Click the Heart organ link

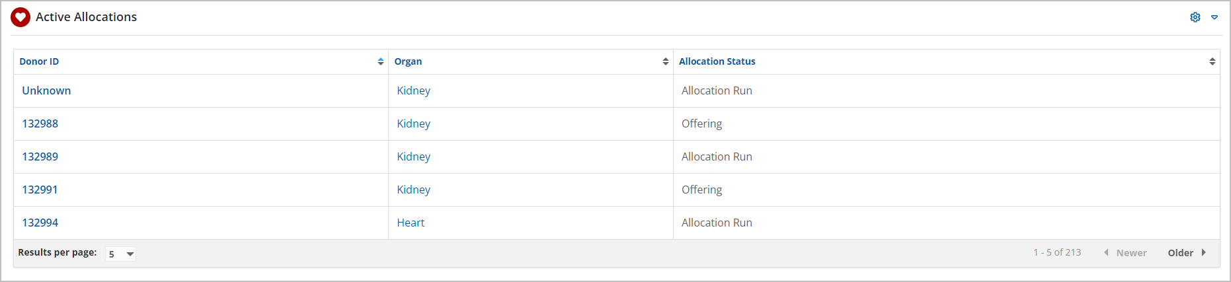[x=411, y=223]
